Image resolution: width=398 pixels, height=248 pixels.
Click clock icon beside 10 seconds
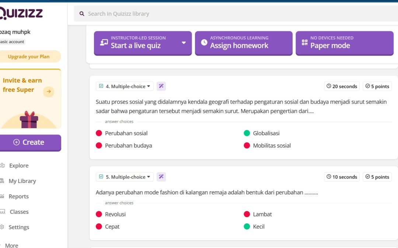tap(329, 177)
